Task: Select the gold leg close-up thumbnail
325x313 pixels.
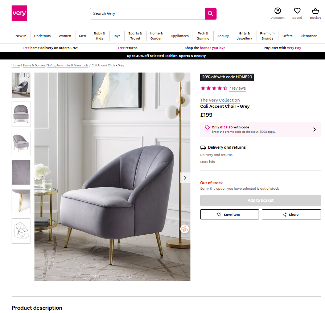Action: [x=21, y=202]
